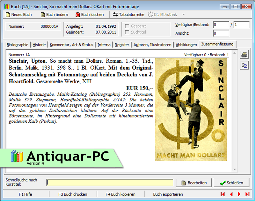This screenshot has width=255, height=201.
Task: Go to previous record arrow
Action: [231, 194]
